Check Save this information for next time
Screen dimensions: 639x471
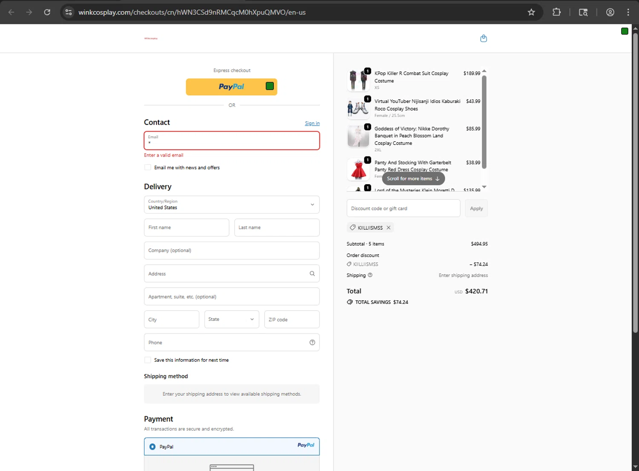148,360
